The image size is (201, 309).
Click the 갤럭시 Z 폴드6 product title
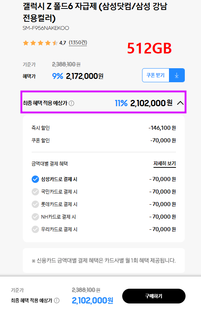(95, 12)
